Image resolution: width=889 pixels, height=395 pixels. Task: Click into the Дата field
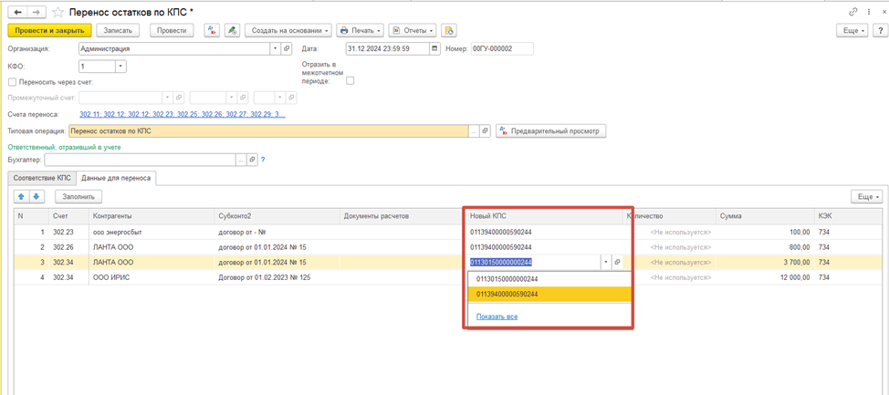(387, 48)
